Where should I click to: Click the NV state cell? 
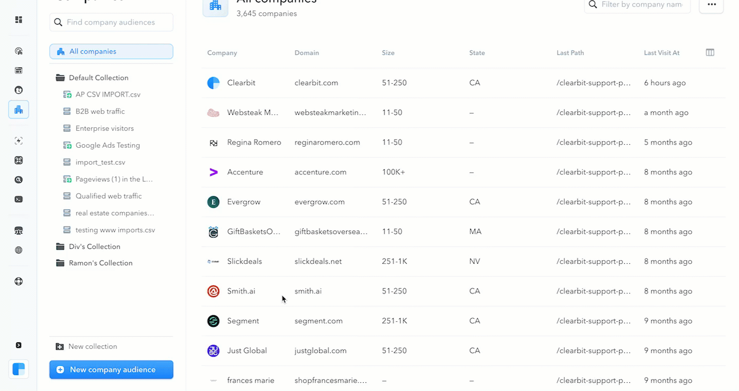475,261
